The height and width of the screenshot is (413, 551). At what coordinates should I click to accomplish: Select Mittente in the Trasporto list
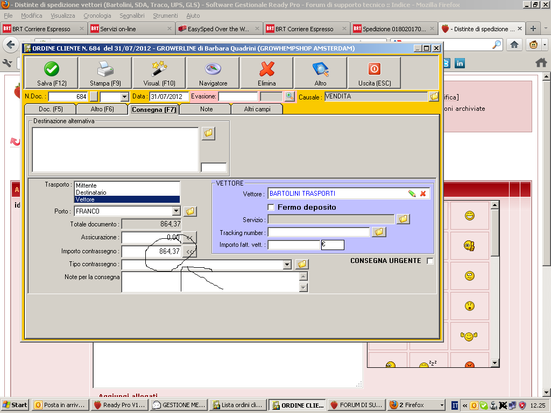pos(127,186)
